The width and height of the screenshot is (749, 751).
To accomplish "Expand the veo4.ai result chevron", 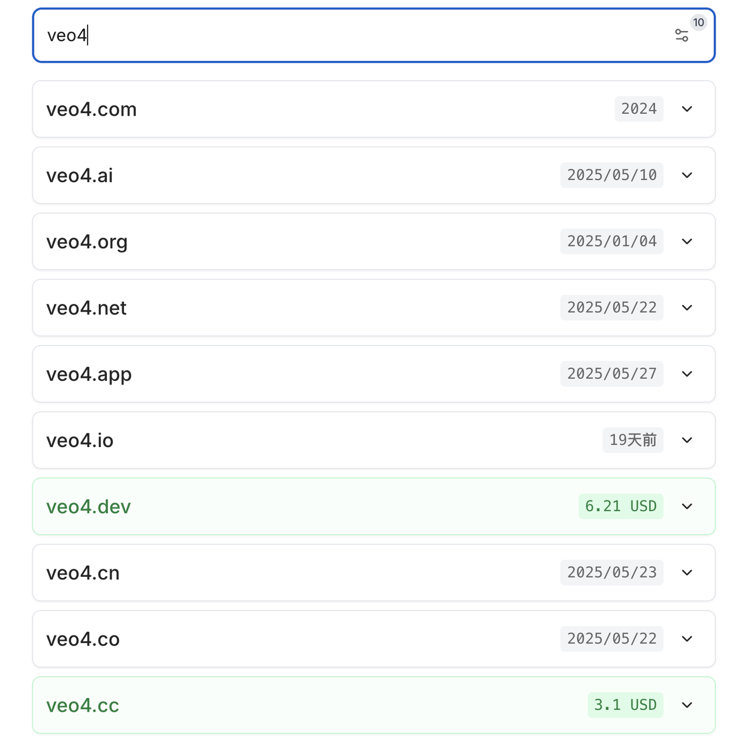I will point(687,175).
